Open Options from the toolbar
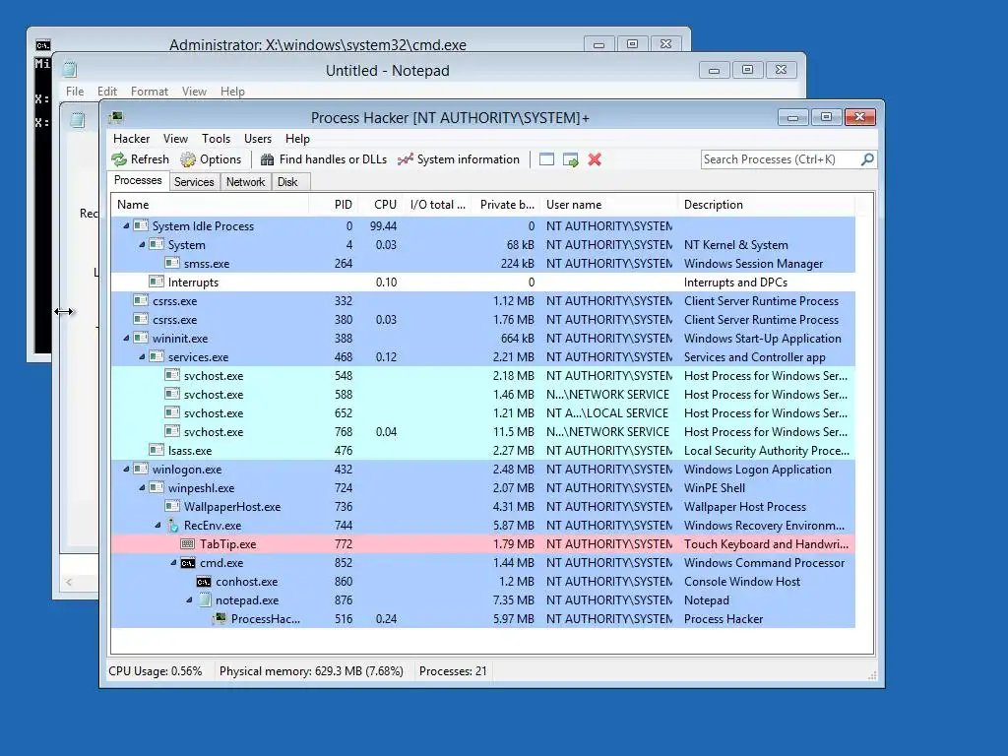 [x=211, y=159]
